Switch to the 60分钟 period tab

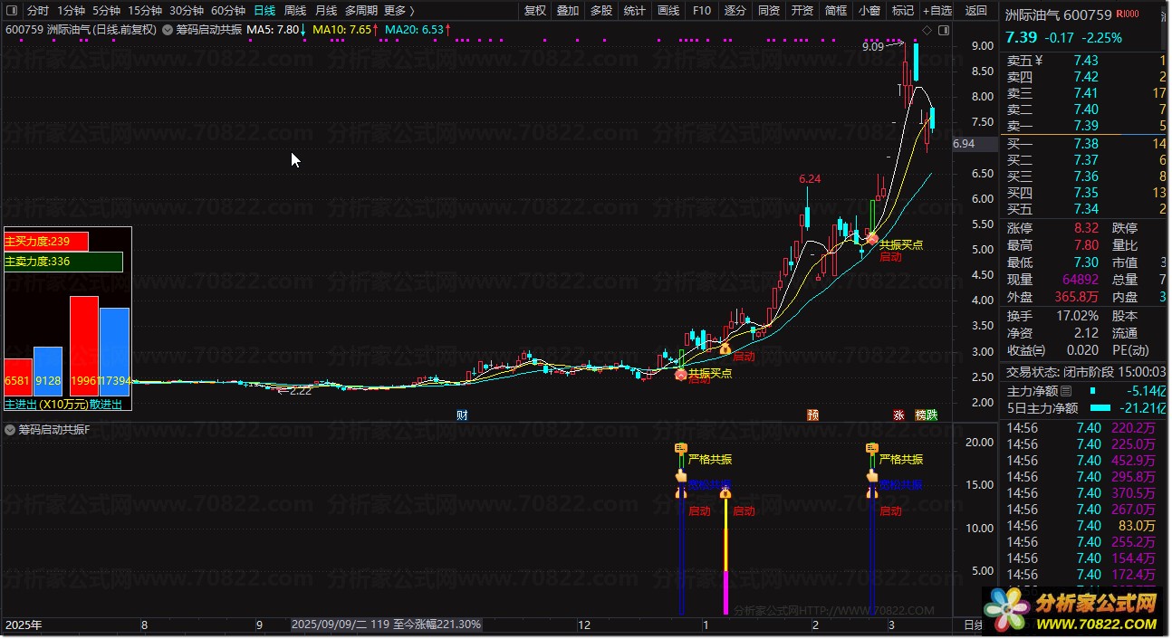click(228, 11)
